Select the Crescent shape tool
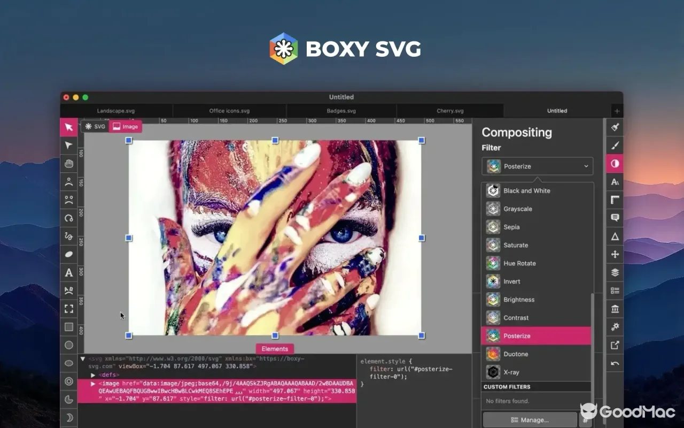This screenshot has height=428, width=684. [x=68, y=418]
